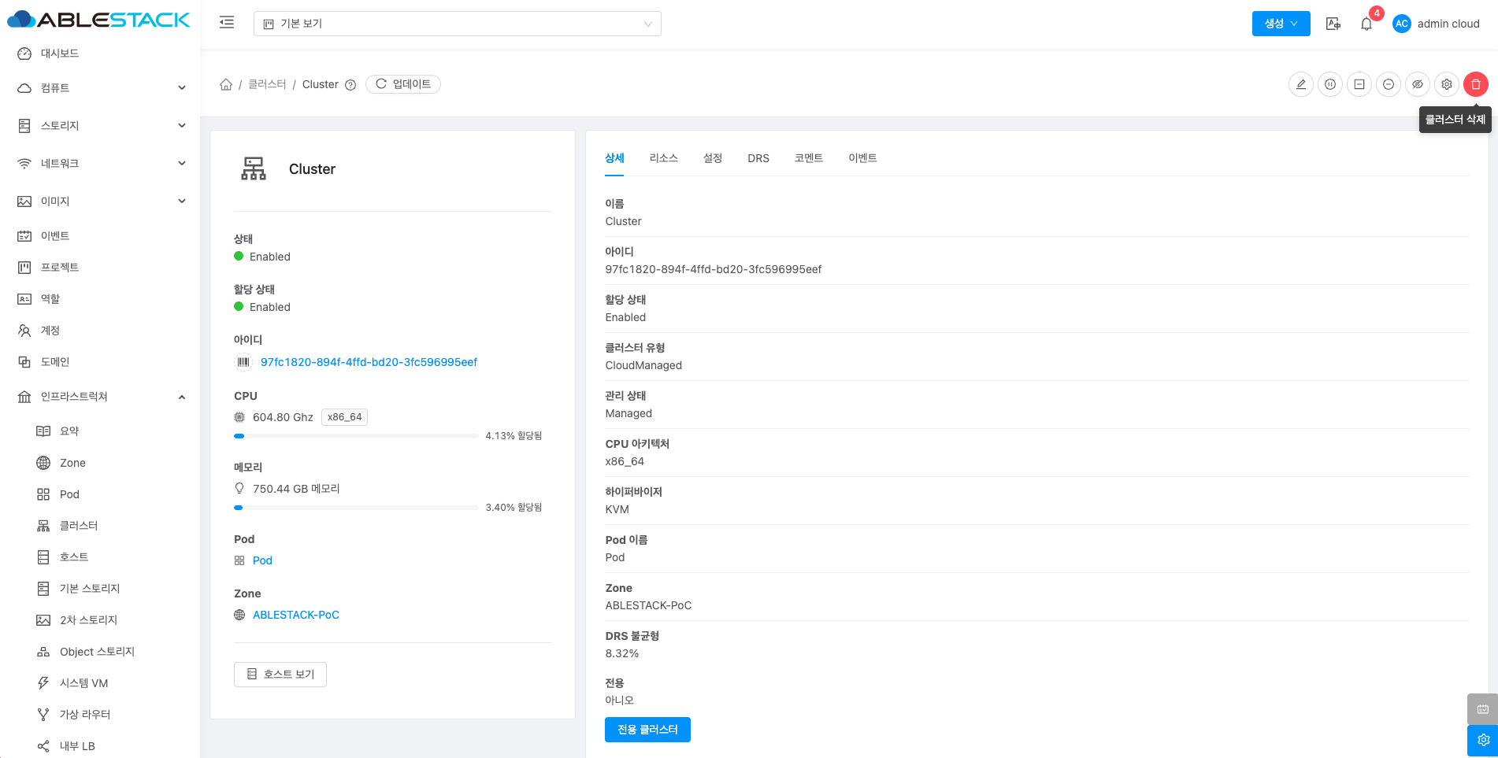1498x758 pixels.
Task: Open the ABLESTACK-PoC zone link
Action: pyautogui.click(x=295, y=615)
